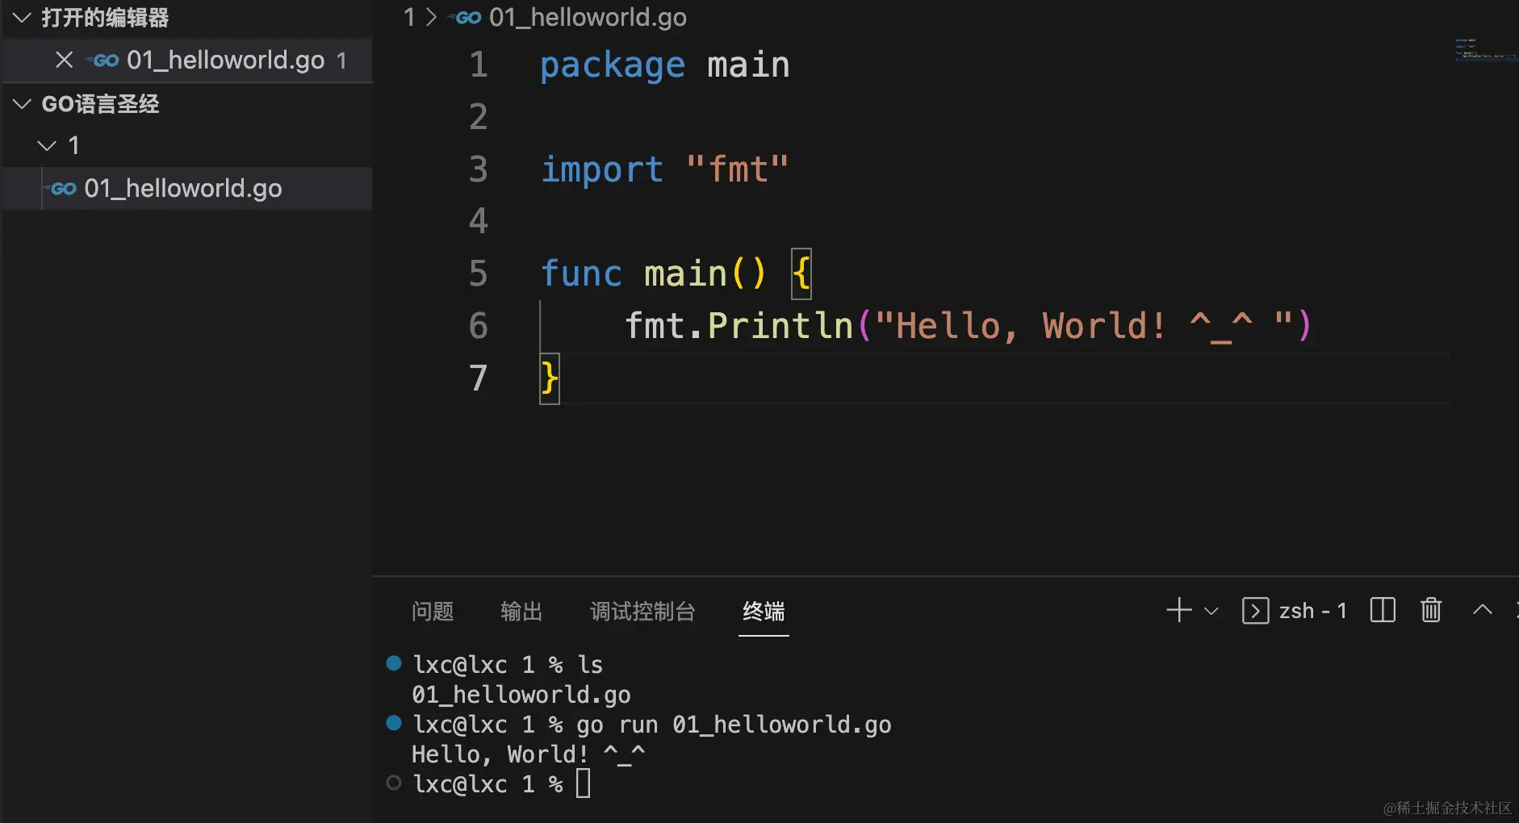
Task: Click the split terminal icon
Action: (1383, 610)
